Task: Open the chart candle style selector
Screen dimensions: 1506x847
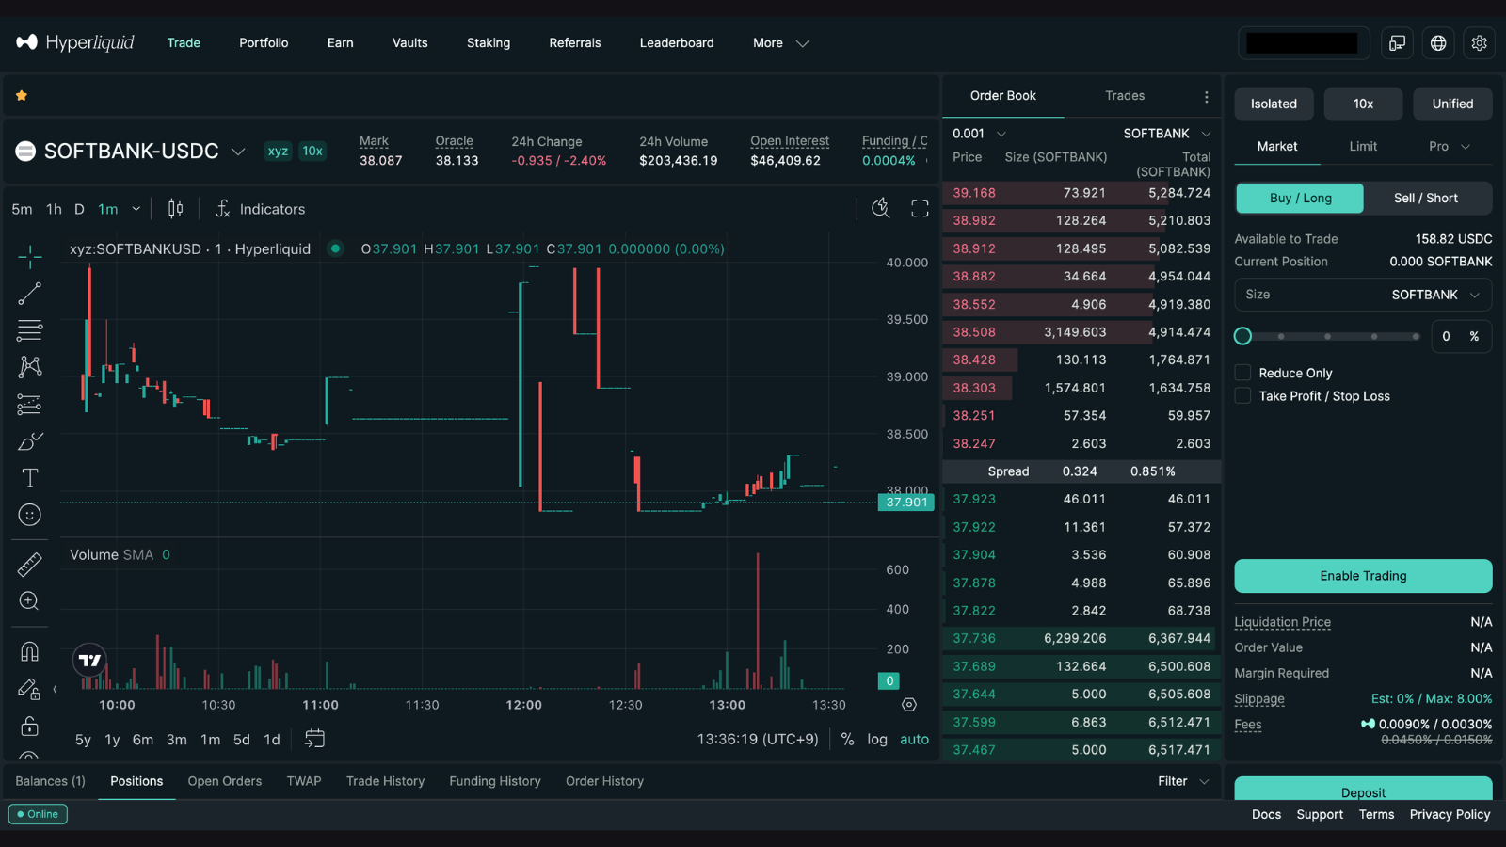Action: [175, 209]
